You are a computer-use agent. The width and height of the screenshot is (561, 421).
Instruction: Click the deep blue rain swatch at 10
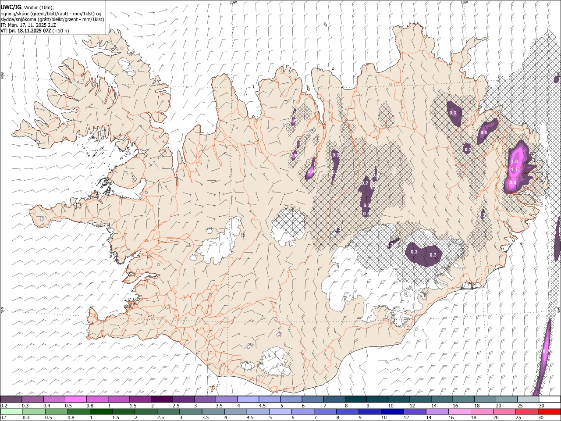pyautogui.click(x=392, y=412)
